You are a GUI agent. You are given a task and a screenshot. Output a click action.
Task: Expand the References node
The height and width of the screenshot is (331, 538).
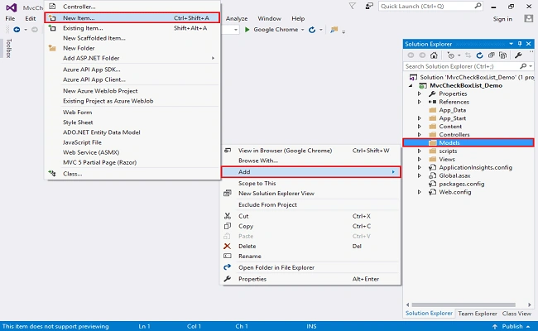click(x=420, y=102)
